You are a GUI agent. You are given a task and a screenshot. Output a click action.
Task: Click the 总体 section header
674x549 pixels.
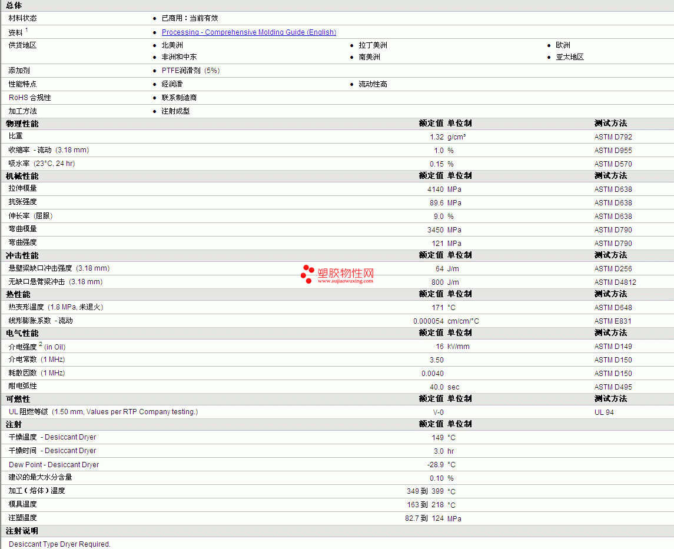point(14,5)
